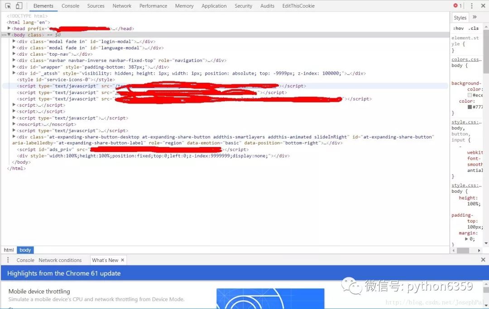The image size is (489, 309).
Task: Open the Audits tab
Action: click(x=267, y=6)
